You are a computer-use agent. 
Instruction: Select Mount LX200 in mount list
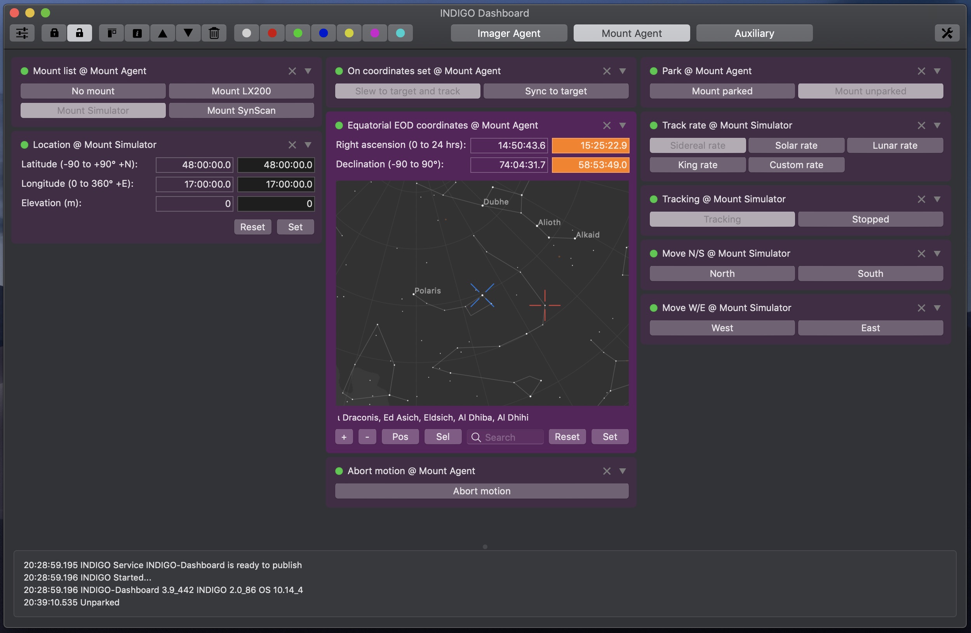(241, 91)
